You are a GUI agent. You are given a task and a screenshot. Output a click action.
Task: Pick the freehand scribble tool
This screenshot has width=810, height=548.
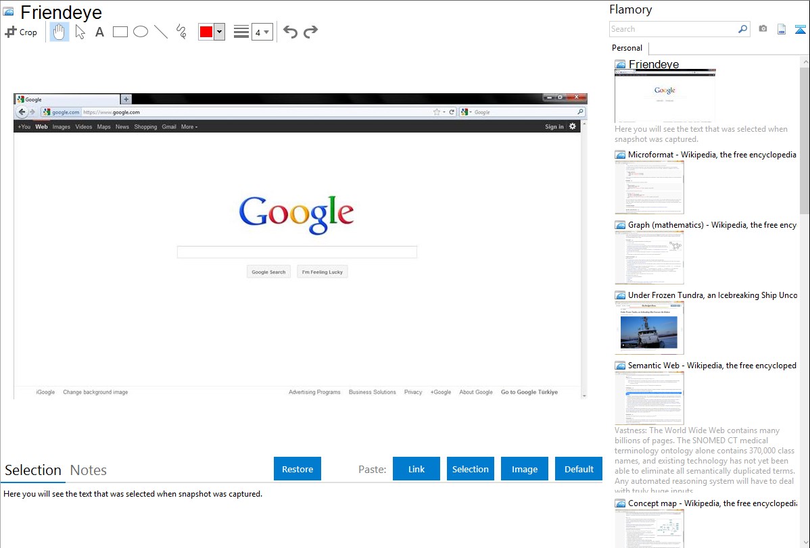(181, 32)
